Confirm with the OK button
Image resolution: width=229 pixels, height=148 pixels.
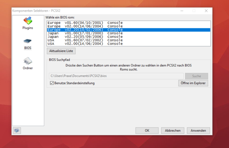point(147,131)
